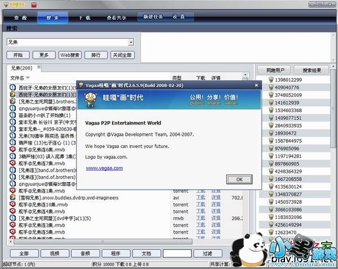Image resolution: width=338 pixels, height=269 pixels.
Task: Click the icon for 苗条的小m扒了开始操(1)
Action: [x=13, y=115]
